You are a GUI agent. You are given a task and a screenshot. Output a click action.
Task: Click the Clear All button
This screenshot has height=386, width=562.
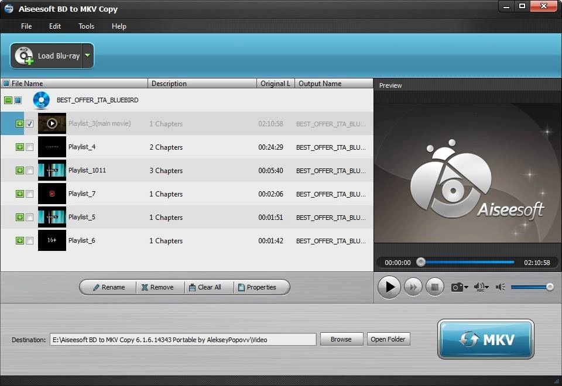(x=205, y=287)
